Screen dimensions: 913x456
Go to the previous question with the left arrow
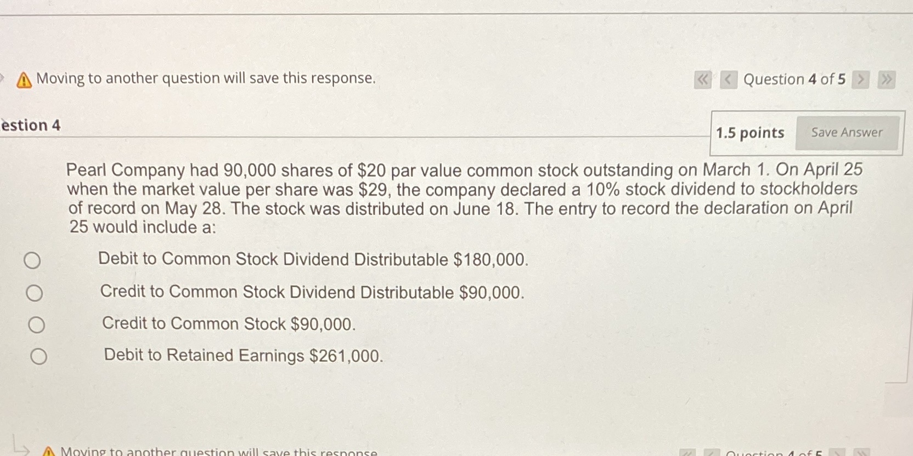pyautogui.click(x=728, y=80)
